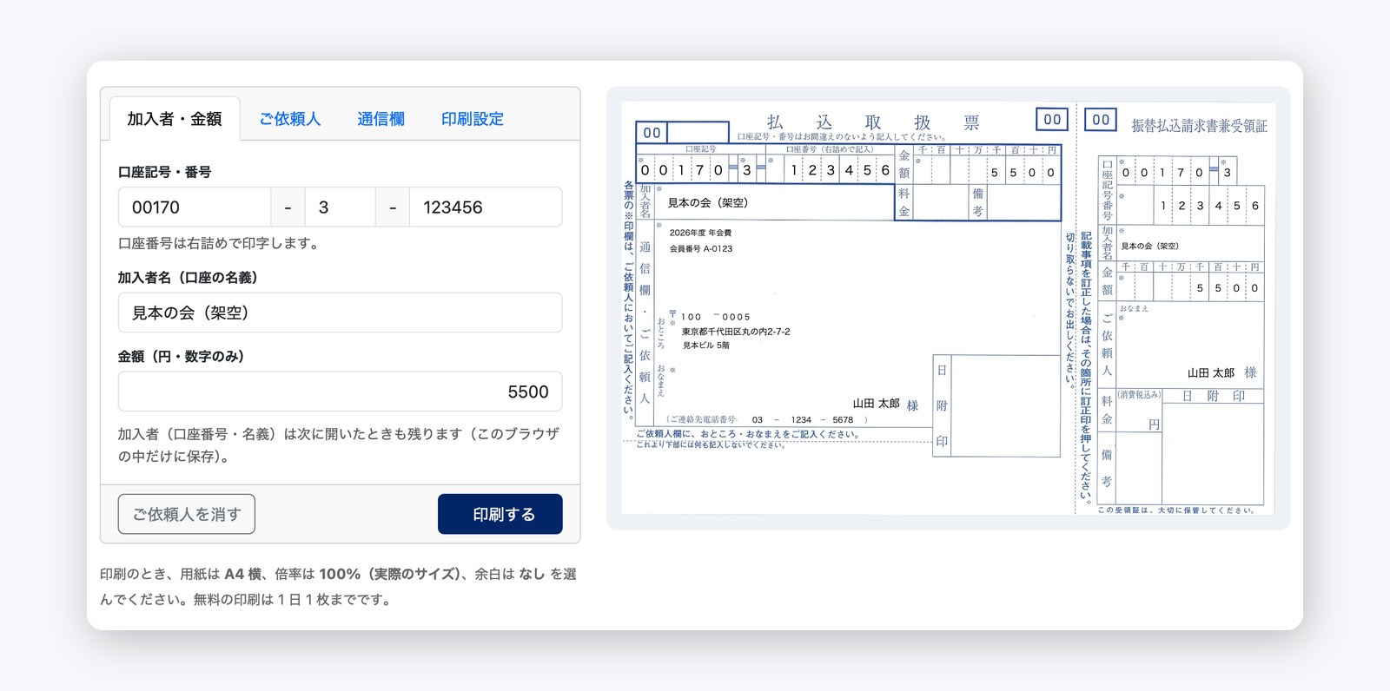The height and width of the screenshot is (691, 1390).
Task: Click the print instructions text mentioning A4 横
Action: click(x=339, y=586)
